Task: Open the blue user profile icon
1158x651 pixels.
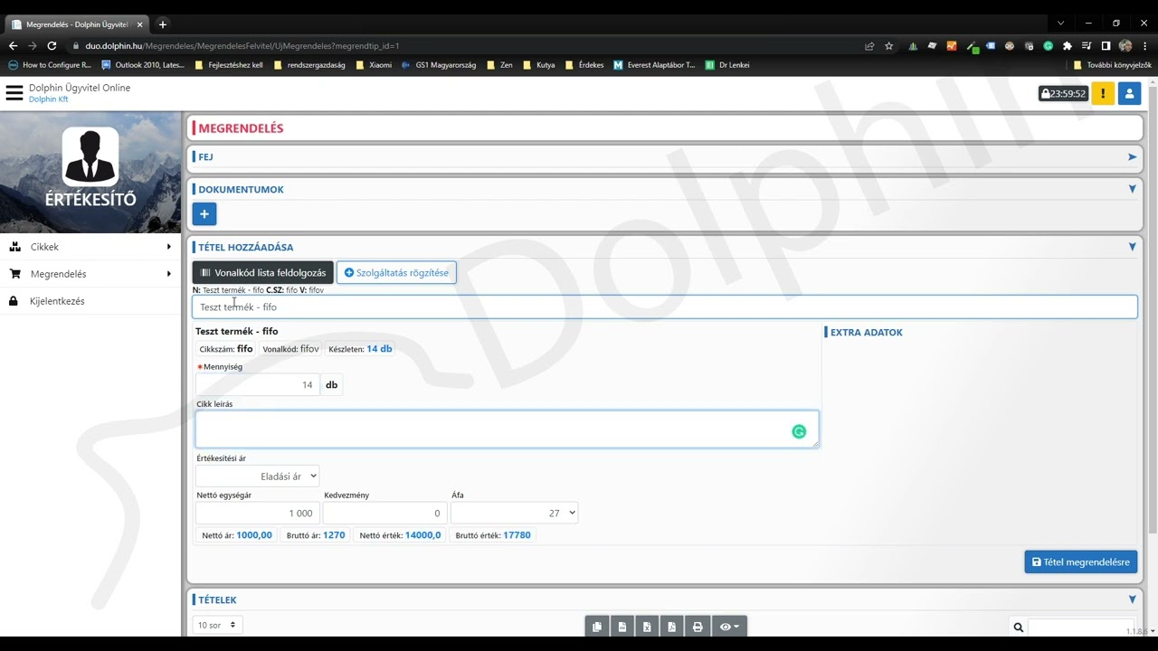Action: [1129, 94]
